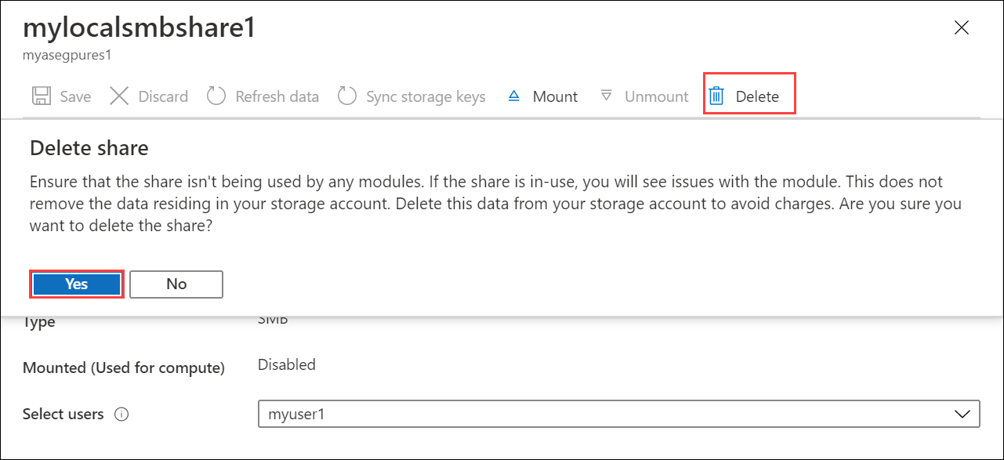This screenshot has height=460, width=1004.
Task: Confirm deletion with the Yes button
Action: click(x=76, y=284)
